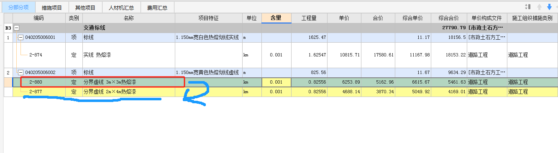Click the 综合单价 column header
558x153 pixels.
[413, 18]
